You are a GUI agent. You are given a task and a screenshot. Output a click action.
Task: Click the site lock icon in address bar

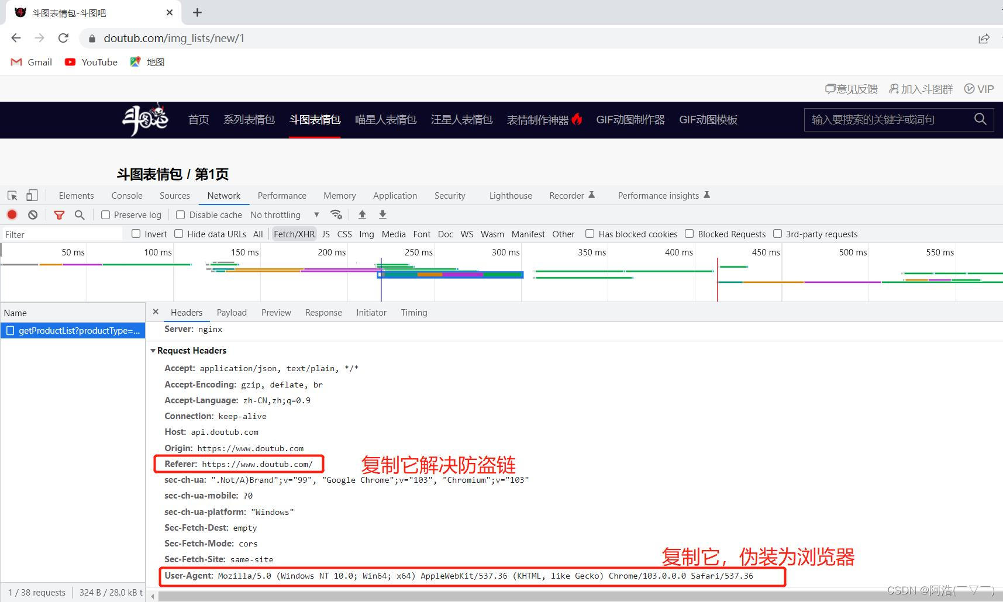(91, 39)
